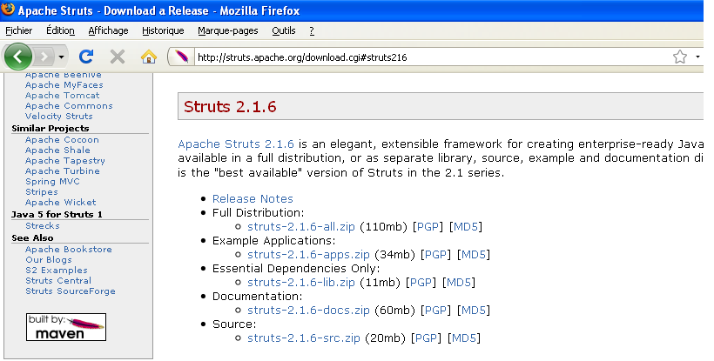Click the URL address field

coord(427,57)
